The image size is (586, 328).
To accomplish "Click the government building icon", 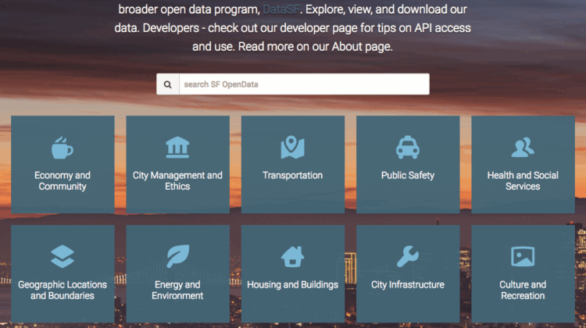I will (177, 147).
